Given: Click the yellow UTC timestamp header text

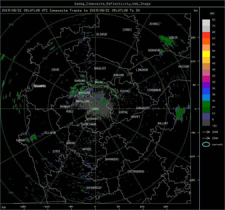Looking at the screenshot, I should point(70,10).
